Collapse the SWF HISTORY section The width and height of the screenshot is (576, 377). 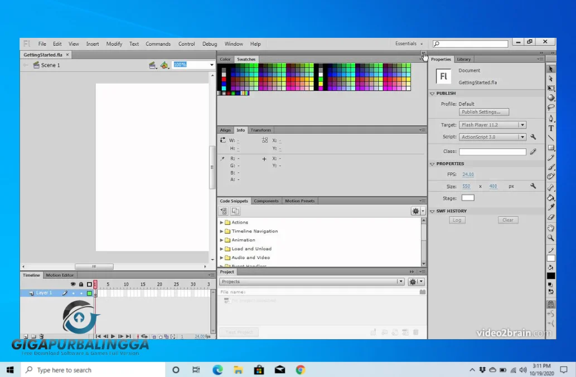pyautogui.click(x=432, y=211)
